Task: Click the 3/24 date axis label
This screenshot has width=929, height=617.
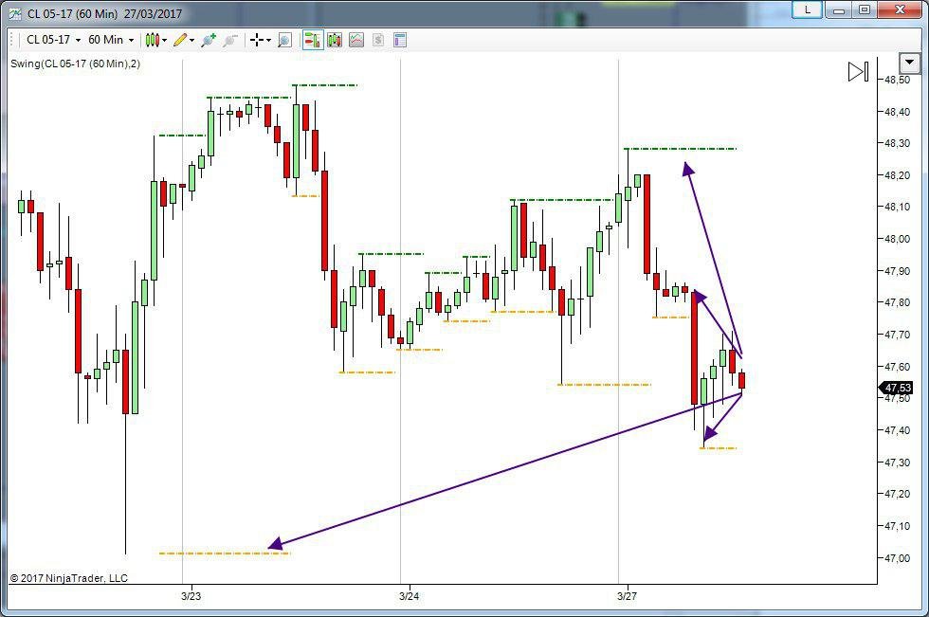Action: point(409,596)
